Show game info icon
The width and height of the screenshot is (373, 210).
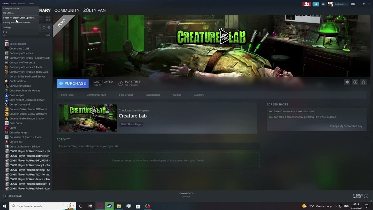coord(355,82)
